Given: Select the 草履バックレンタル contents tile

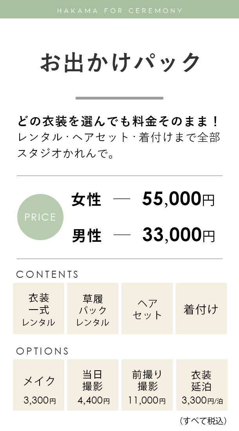Looking at the screenshot, I should click(x=92, y=308).
